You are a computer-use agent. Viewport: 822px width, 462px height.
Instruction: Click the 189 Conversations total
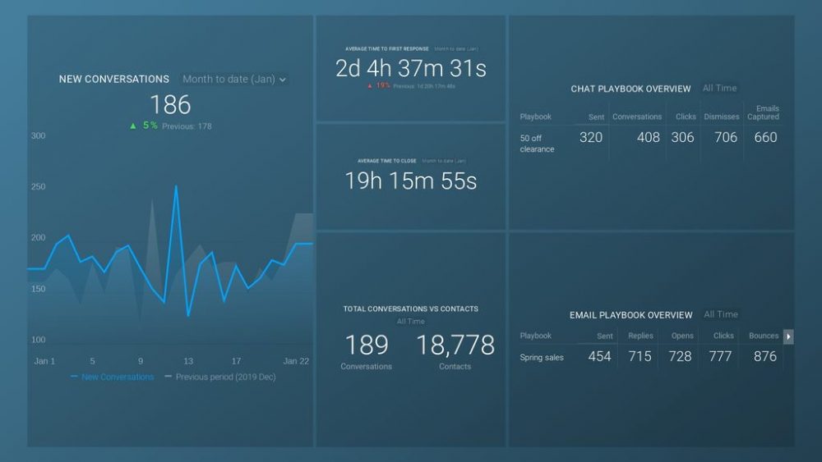366,345
